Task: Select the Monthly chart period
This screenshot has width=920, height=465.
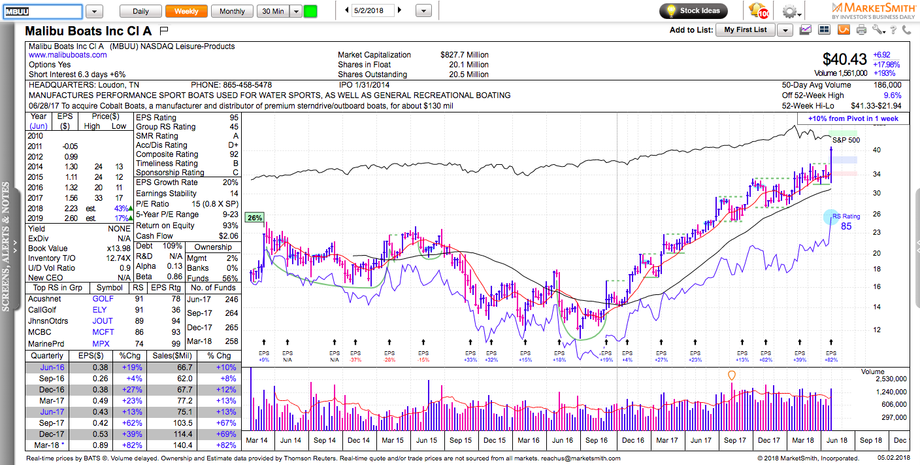Action: pyautogui.click(x=232, y=11)
